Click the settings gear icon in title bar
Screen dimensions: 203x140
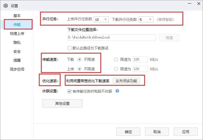(5, 5)
